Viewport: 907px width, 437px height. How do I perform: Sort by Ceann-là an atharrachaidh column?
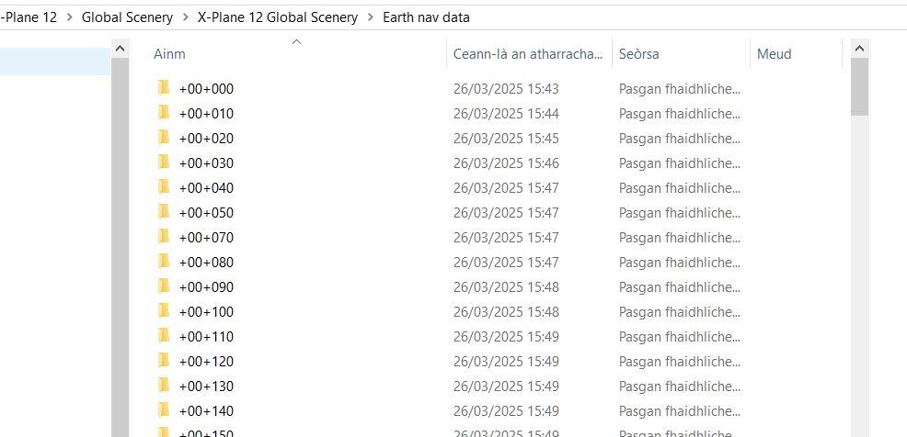tap(528, 54)
